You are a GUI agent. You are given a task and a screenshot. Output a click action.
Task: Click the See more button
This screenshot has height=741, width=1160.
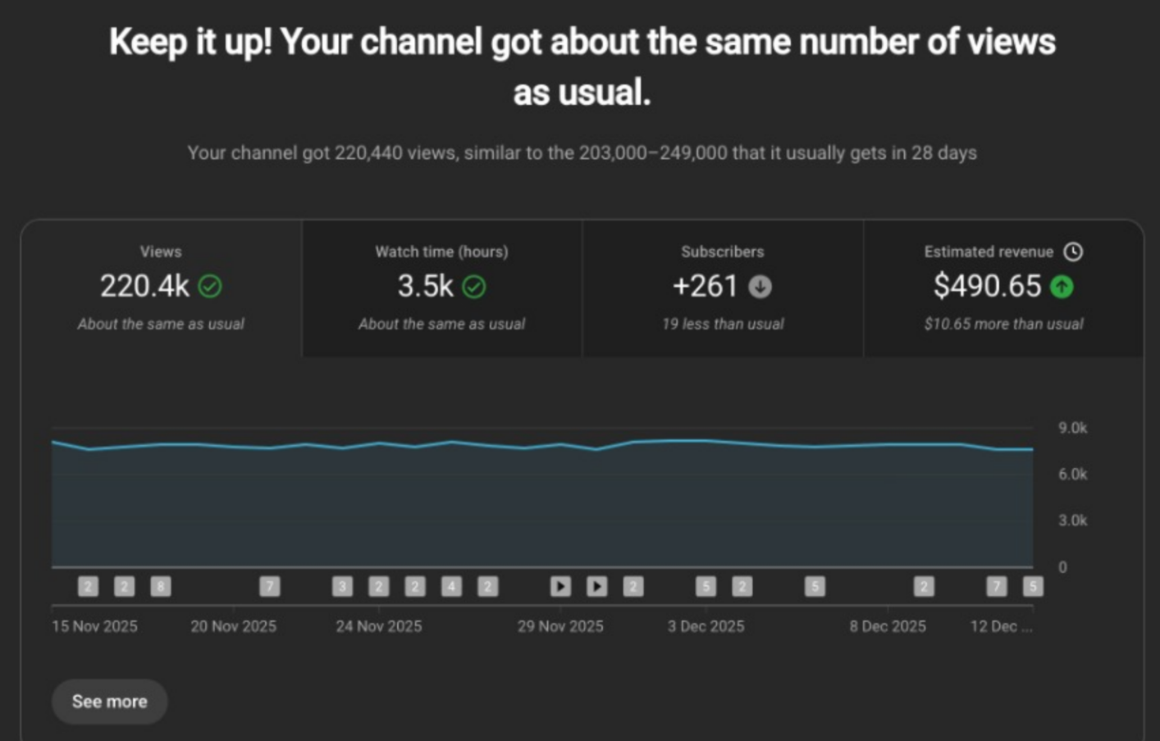[109, 702]
